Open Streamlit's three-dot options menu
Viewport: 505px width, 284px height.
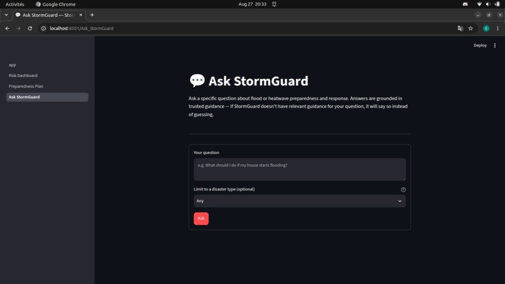[495, 46]
